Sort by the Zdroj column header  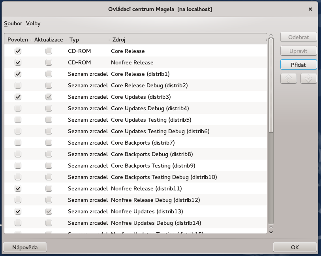point(188,40)
